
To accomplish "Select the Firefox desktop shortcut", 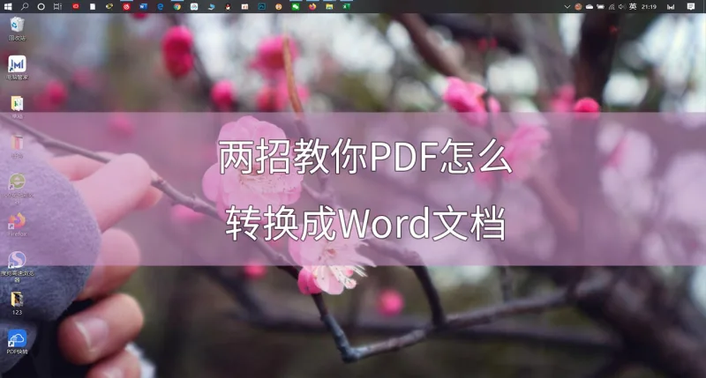I will tap(17, 225).
